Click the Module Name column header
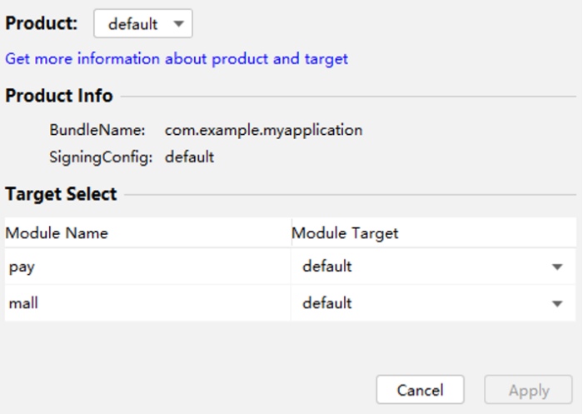Screen dimensions: 583x414 coord(148,233)
